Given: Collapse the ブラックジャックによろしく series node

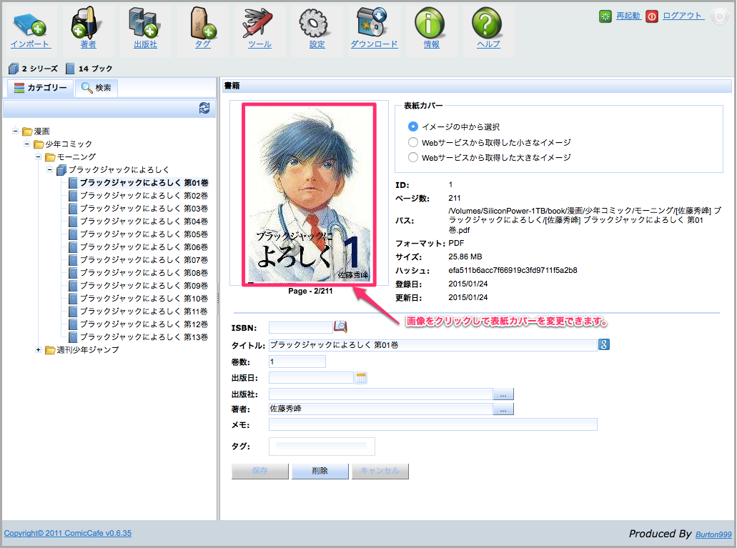Looking at the screenshot, I should 50,169.
